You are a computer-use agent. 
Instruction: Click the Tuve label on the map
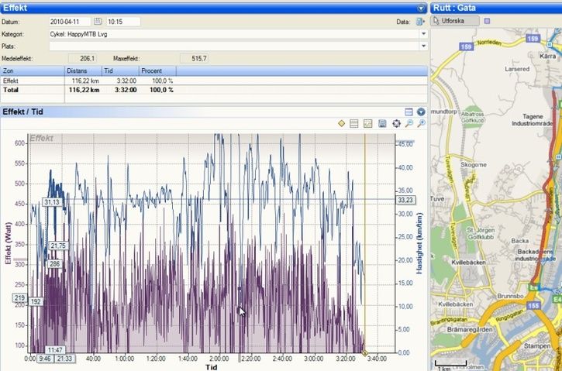tap(437, 199)
